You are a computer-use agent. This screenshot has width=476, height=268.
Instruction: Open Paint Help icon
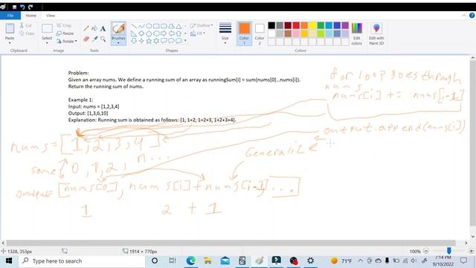pyautogui.click(x=472, y=15)
